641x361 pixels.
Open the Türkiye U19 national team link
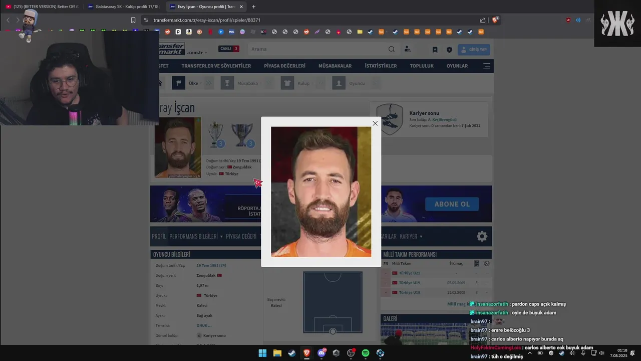tap(409, 283)
